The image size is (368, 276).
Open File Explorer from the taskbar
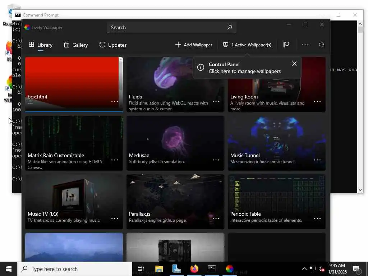[x=159, y=269]
